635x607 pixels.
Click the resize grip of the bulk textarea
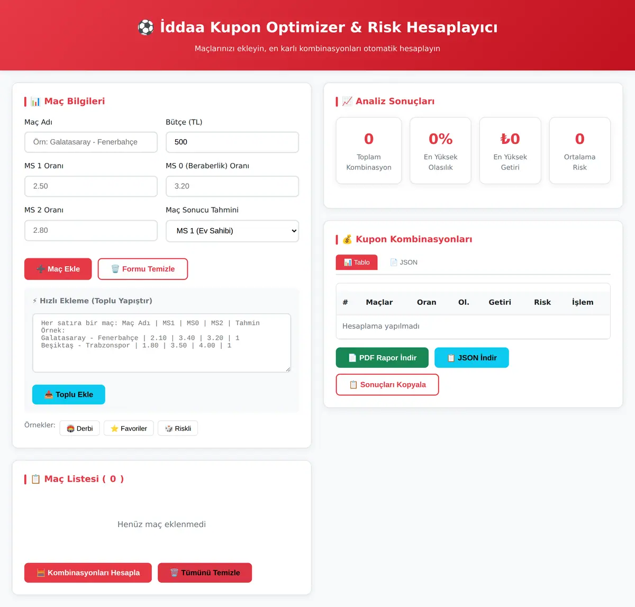click(x=288, y=369)
